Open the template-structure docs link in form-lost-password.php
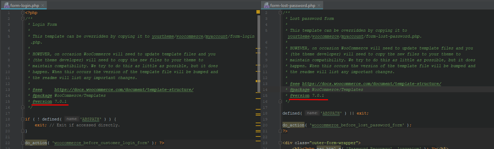494x149 pixels. (x=371, y=84)
